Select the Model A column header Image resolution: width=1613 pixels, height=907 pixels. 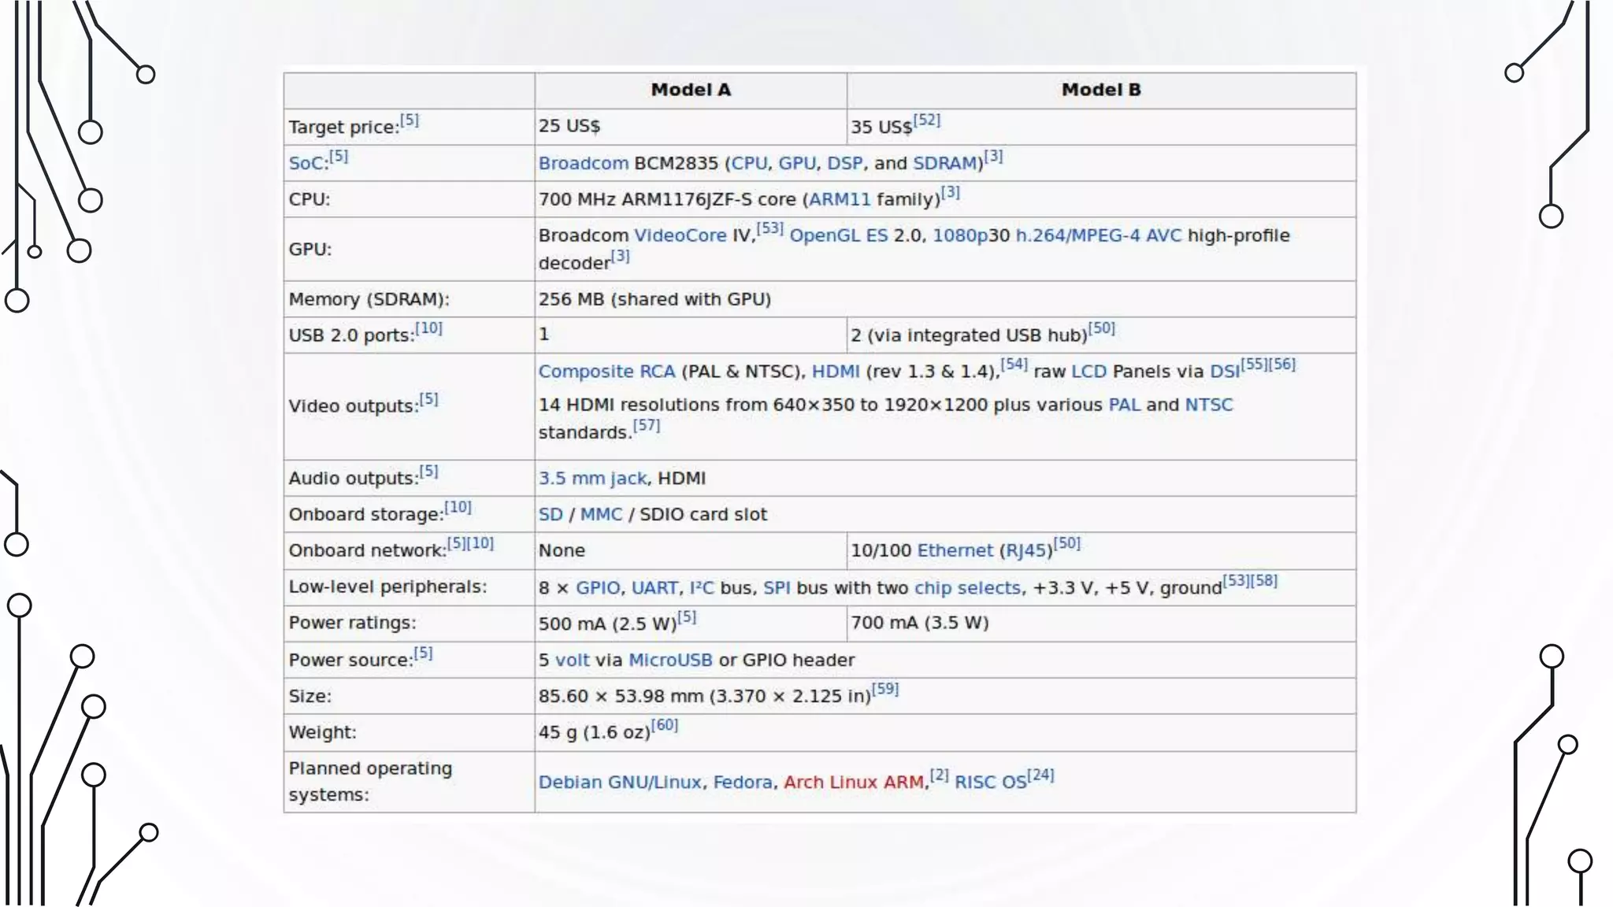point(691,90)
